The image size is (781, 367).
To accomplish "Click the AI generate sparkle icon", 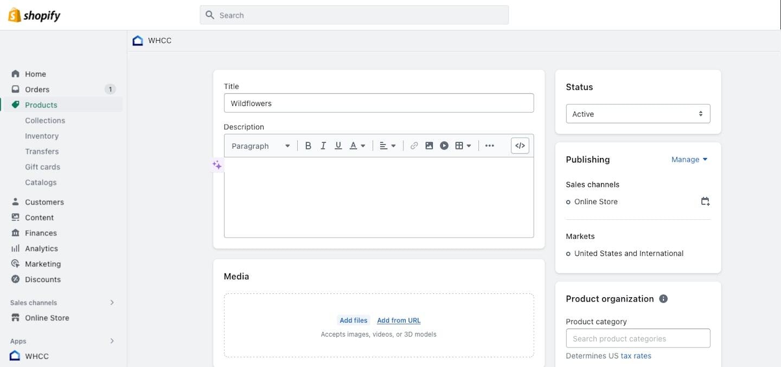I will tap(217, 165).
